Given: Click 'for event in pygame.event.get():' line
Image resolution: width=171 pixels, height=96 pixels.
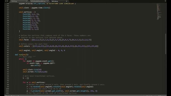Looking at the screenshot, I should 38,61.
